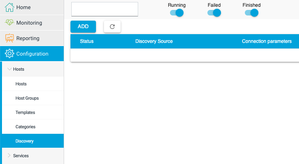Click the search input field

coord(105,9)
